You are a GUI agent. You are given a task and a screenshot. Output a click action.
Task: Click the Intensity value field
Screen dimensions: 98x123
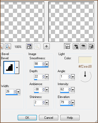(x=64, y=90)
